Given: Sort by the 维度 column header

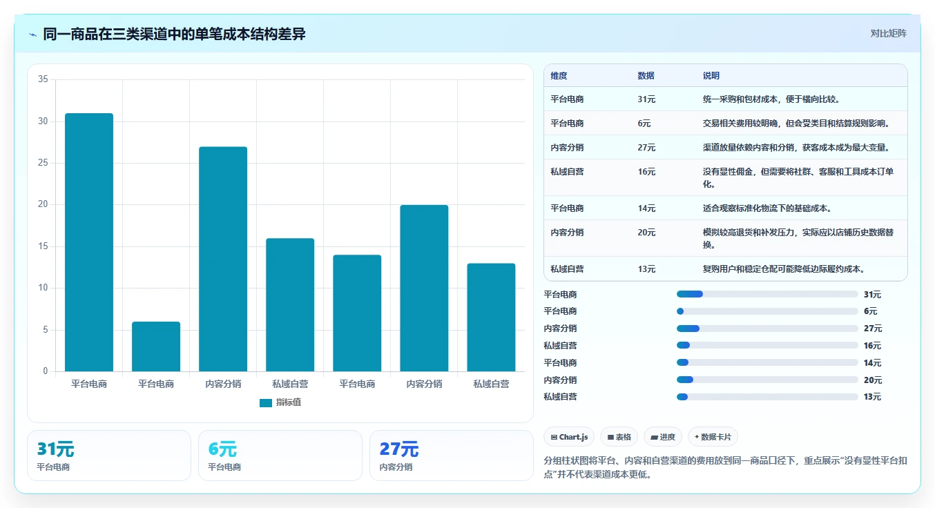Looking at the screenshot, I should tap(559, 76).
